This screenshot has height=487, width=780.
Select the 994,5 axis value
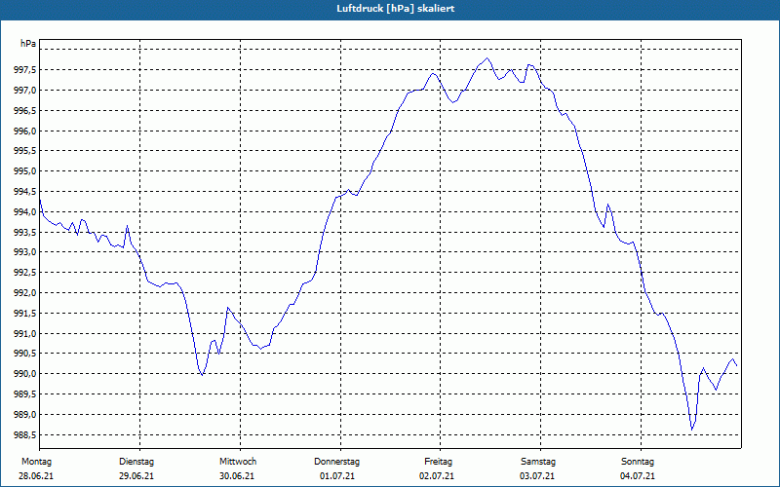click(x=24, y=192)
